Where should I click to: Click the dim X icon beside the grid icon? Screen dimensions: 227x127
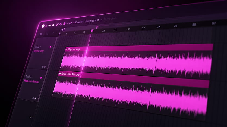click(x=47, y=33)
